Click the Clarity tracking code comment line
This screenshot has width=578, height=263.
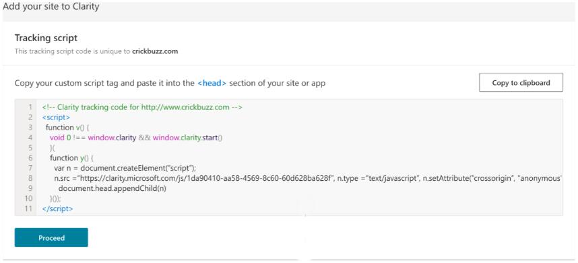142,107
